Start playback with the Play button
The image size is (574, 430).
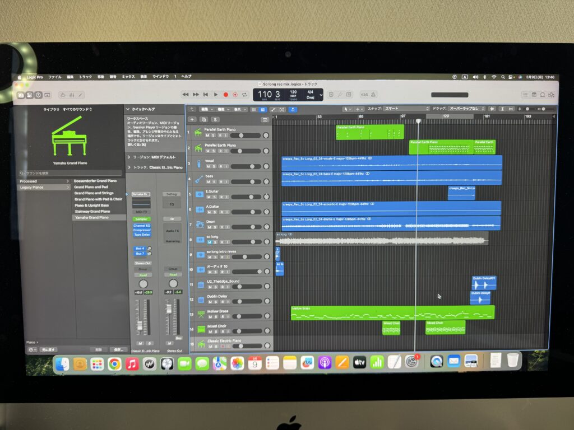216,95
